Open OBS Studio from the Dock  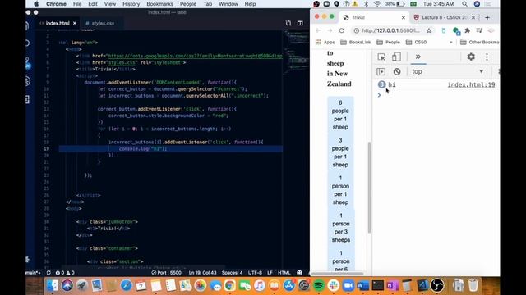[x=437, y=285]
